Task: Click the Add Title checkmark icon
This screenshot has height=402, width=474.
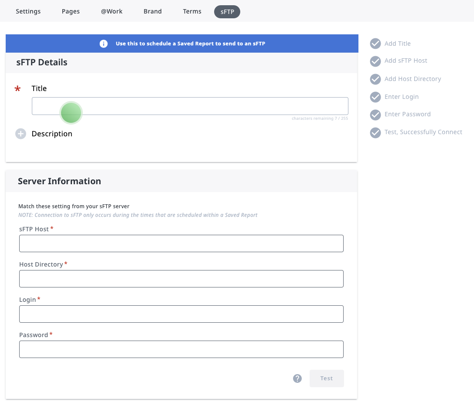Action: (375, 44)
